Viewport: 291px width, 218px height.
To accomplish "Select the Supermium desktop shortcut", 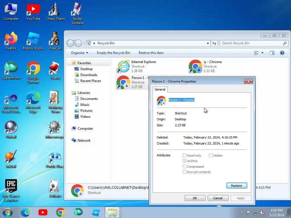I will pos(11,71).
